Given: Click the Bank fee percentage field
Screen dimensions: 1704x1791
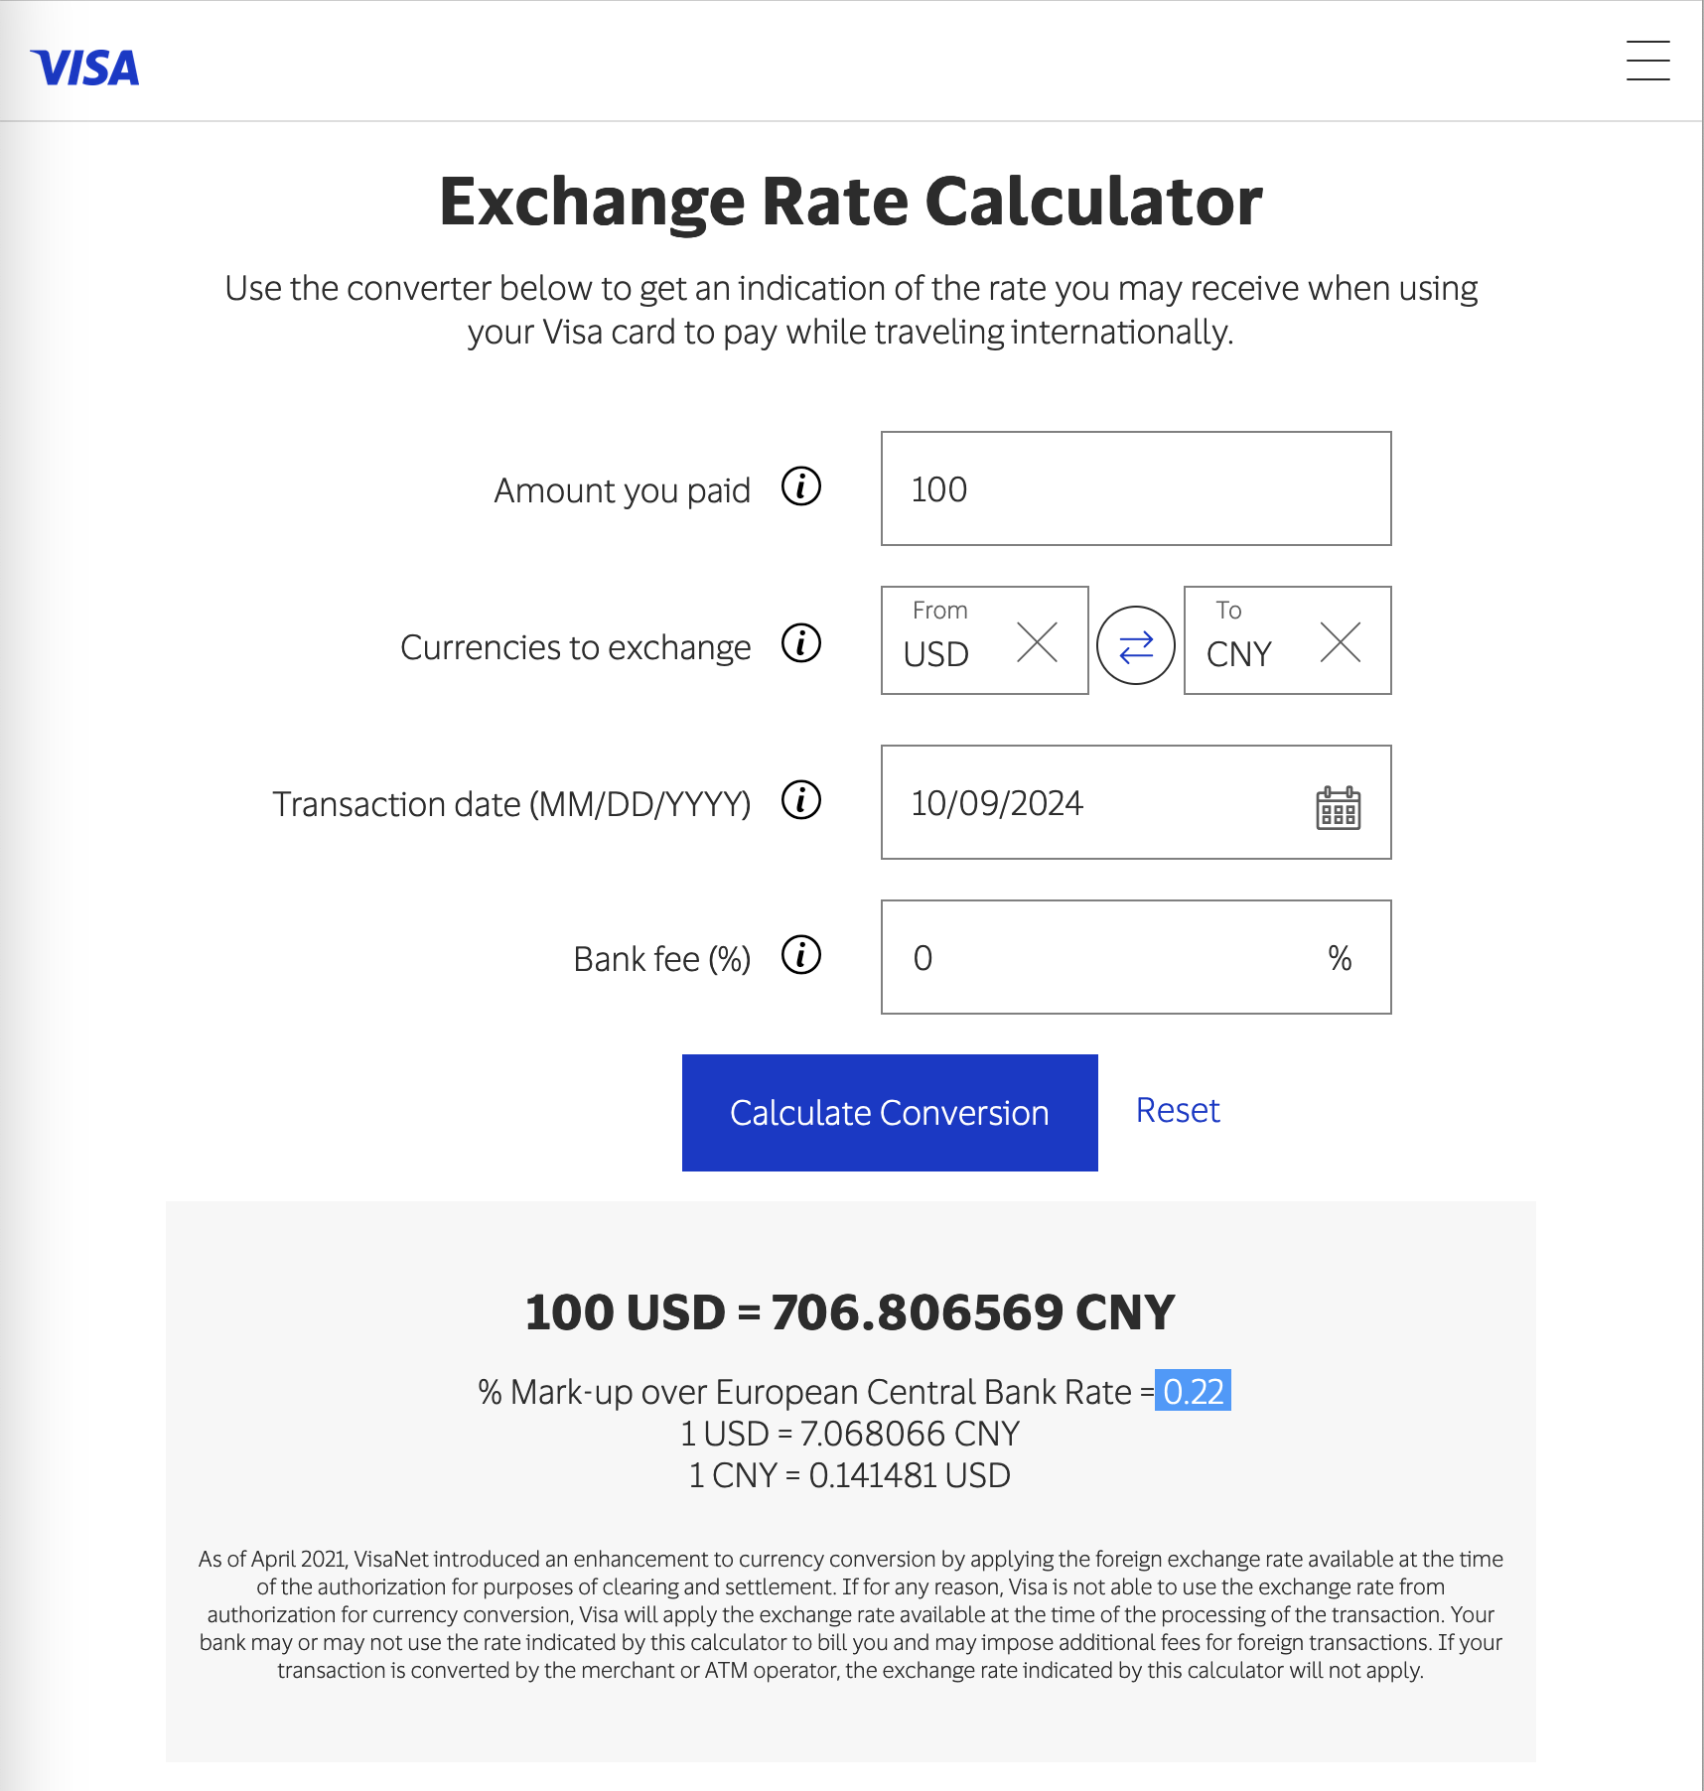Looking at the screenshot, I should (1112, 957).
